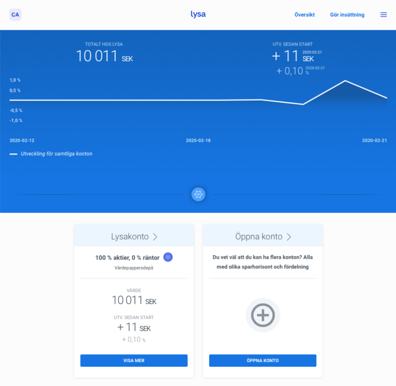Click the 2020-02-12 start date label

pos(22,140)
